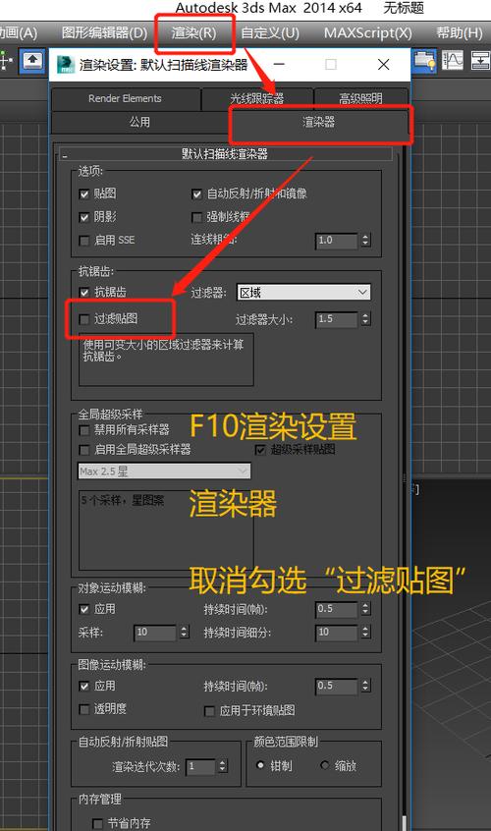Collapse the 默认扫描线渲染器 rollout
The width and height of the screenshot is (491, 831).
pos(225,154)
